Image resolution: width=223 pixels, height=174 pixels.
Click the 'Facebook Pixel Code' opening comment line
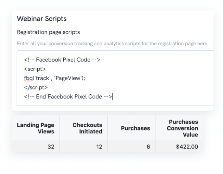click(x=62, y=60)
